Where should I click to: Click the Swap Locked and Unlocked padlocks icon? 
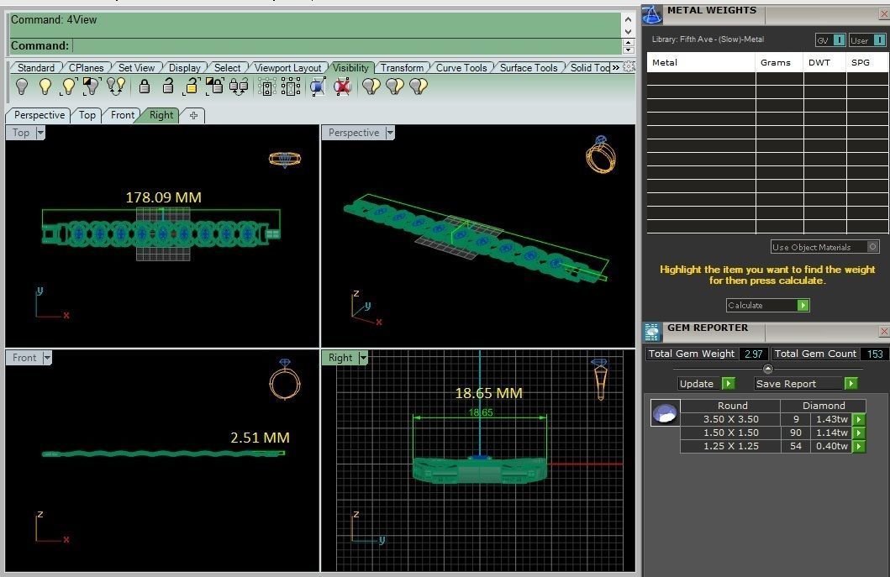click(x=239, y=87)
